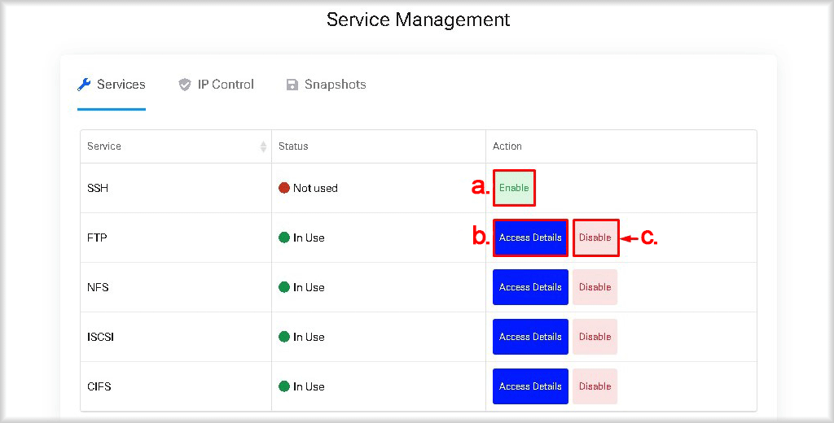Click the 'Not used' status text for SSH
Image resolution: width=834 pixels, height=423 pixels.
pos(315,188)
